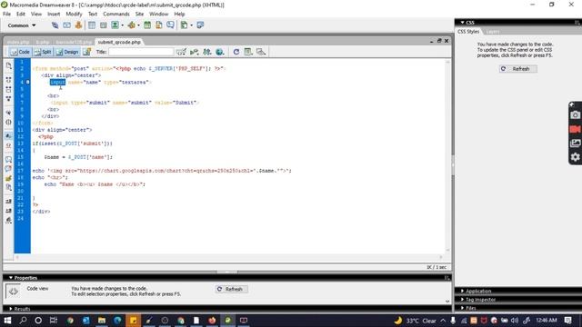The width and height of the screenshot is (582, 327).
Task: Collapse the CSS panel group
Action: point(462,23)
